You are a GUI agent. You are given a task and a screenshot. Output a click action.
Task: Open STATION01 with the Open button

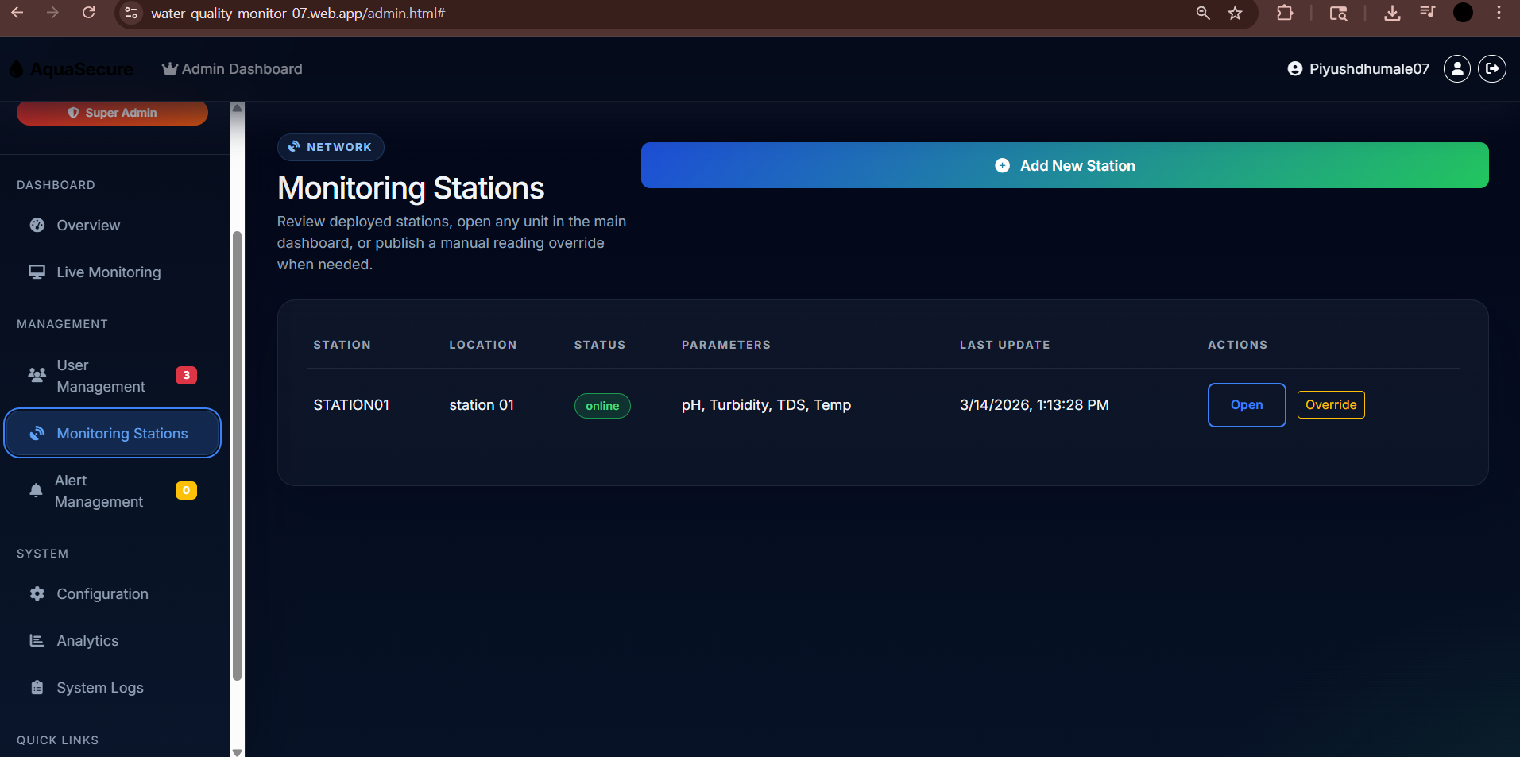1247,405
